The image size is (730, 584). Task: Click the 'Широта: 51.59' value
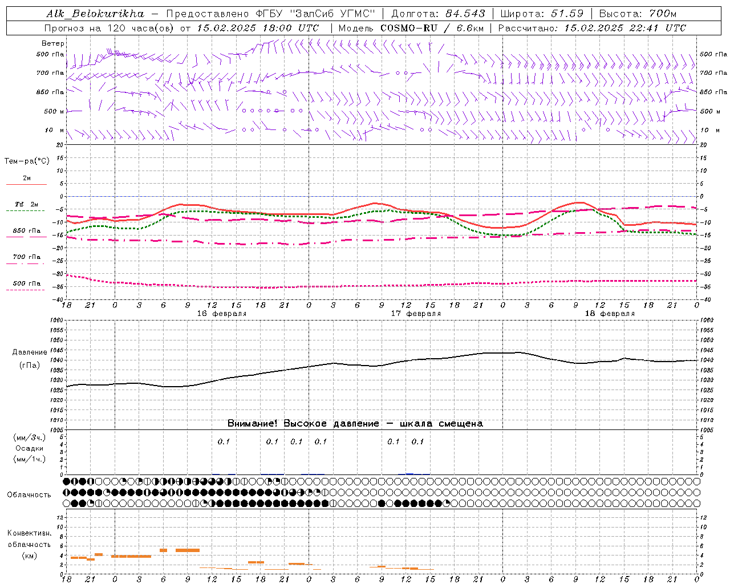tap(542, 14)
